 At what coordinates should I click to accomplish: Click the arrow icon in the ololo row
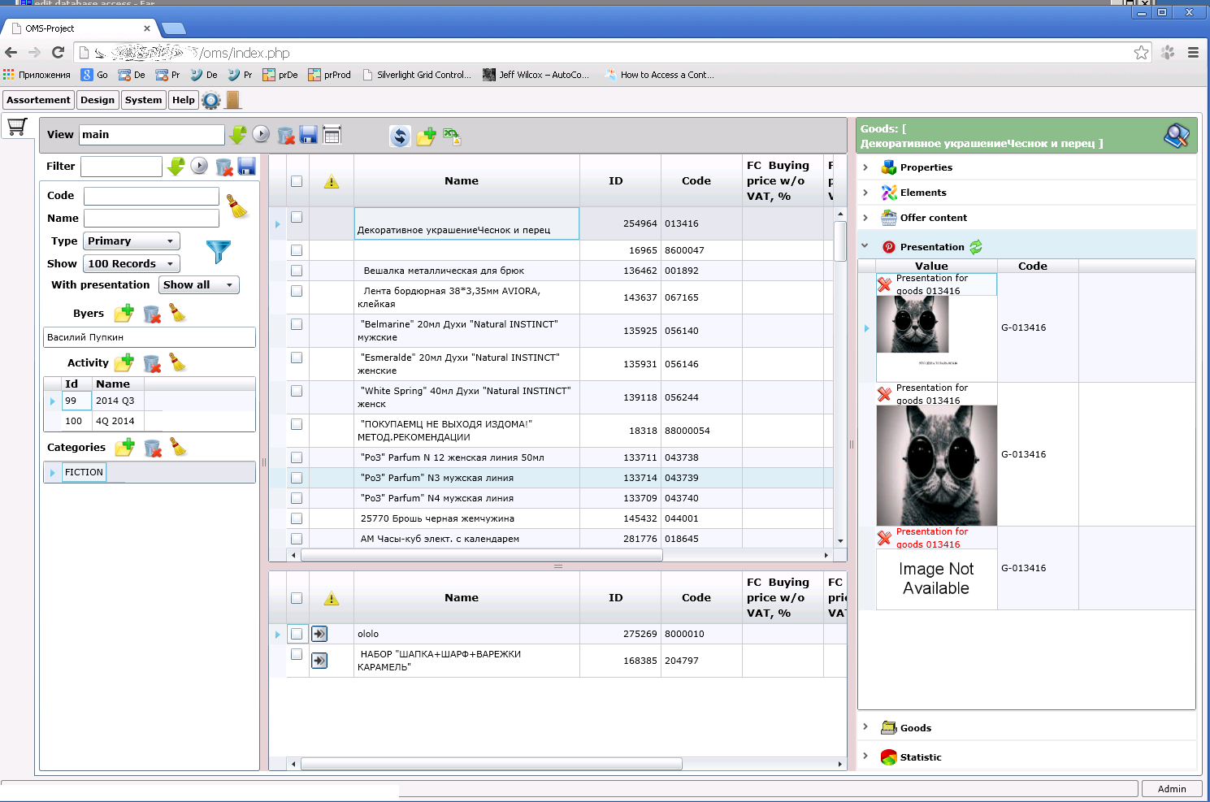pyautogui.click(x=319, y=634)
